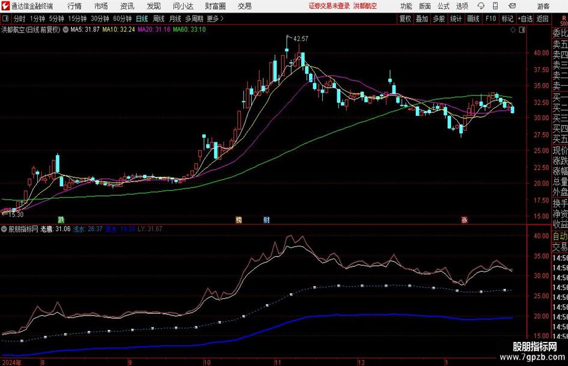Click the 自动 button in right panel
568x366 pixels.
(560, 236)
